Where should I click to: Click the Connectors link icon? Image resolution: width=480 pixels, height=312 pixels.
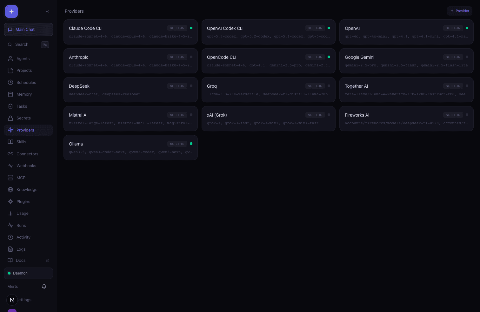(x=10, y=154)
